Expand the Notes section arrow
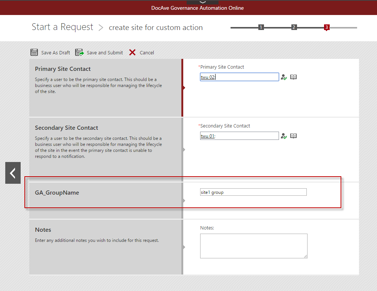The image size is (377, 291). (184, 247)
